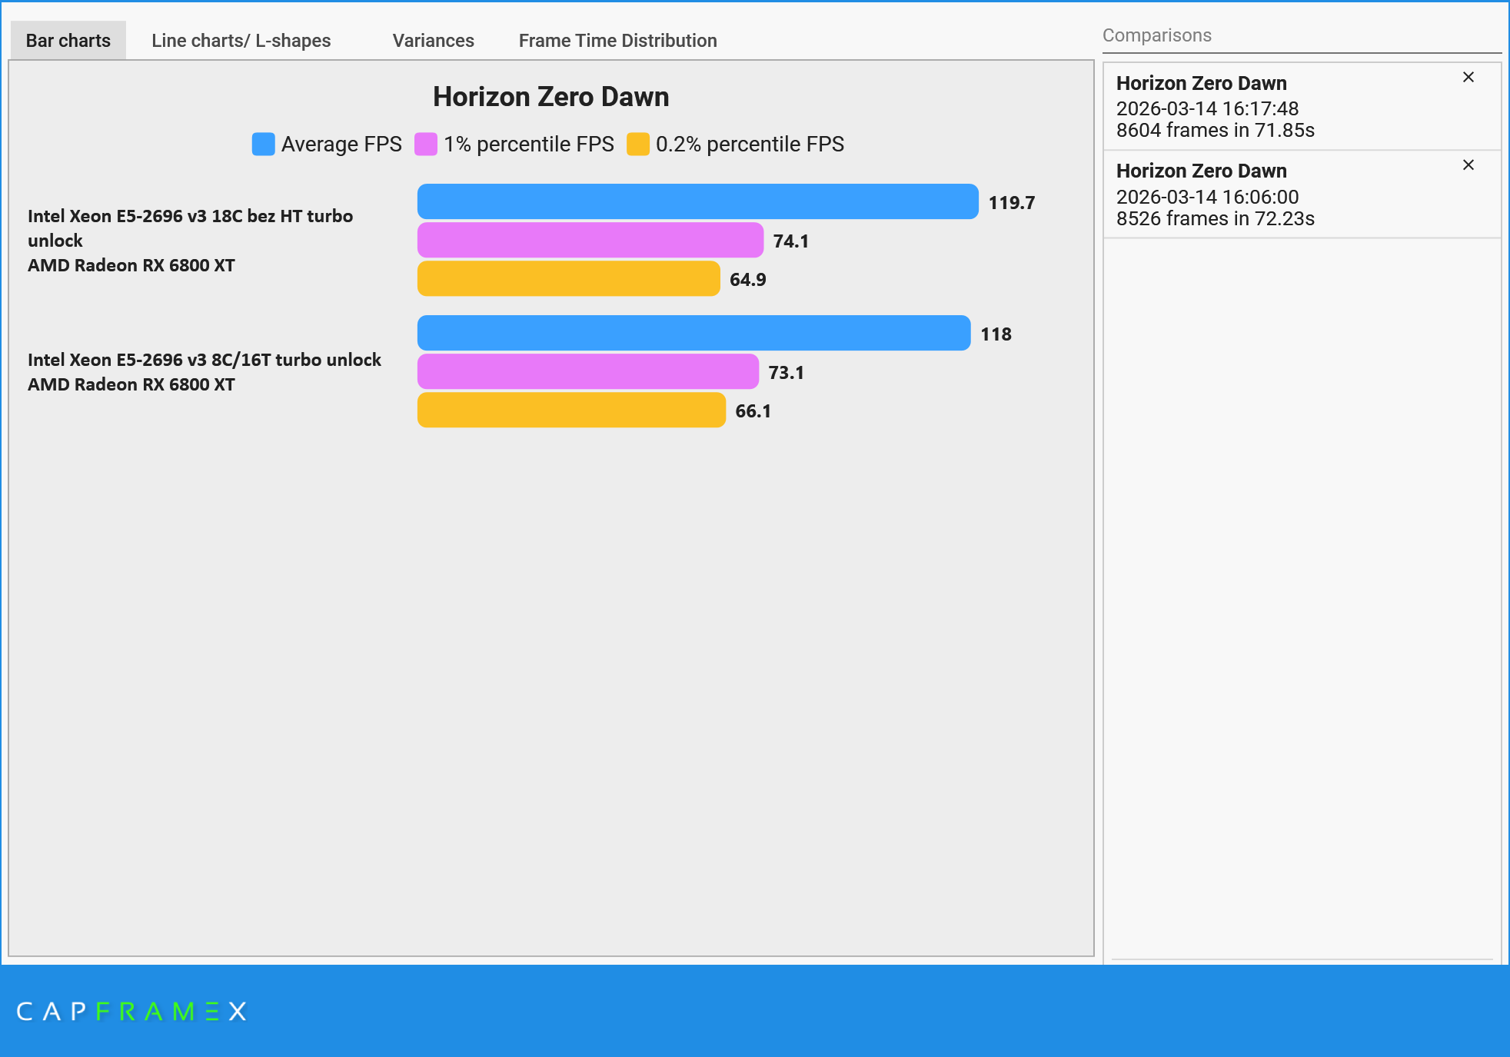Open the Variances tab
This screenshot has height=1057, width=1510.
[x=433, y=41]
